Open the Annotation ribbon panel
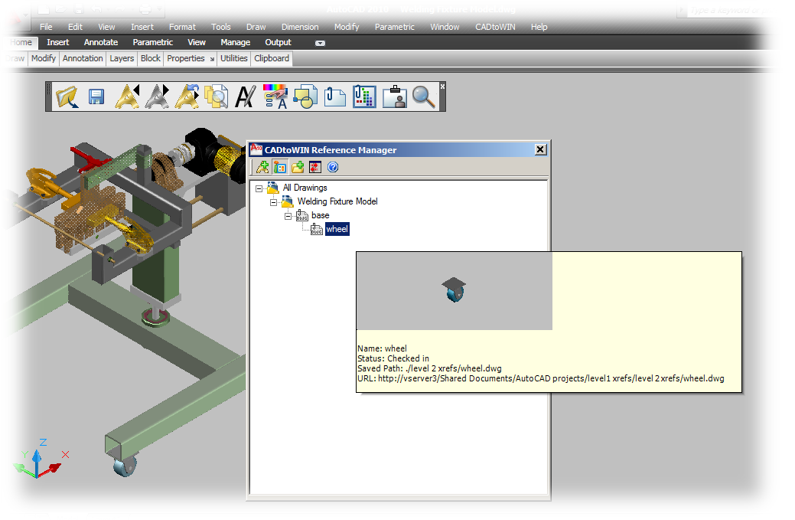The image size is (795, 520). (x=83, y=58)
